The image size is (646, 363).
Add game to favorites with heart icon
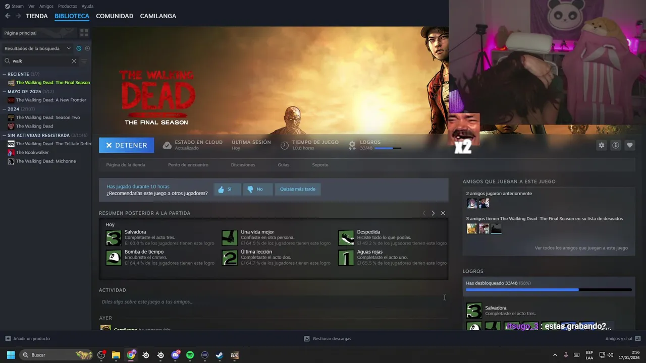630,145
